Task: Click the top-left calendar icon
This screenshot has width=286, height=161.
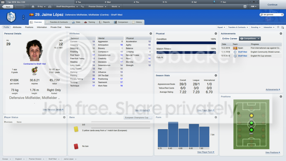Action: click(3, 2)
